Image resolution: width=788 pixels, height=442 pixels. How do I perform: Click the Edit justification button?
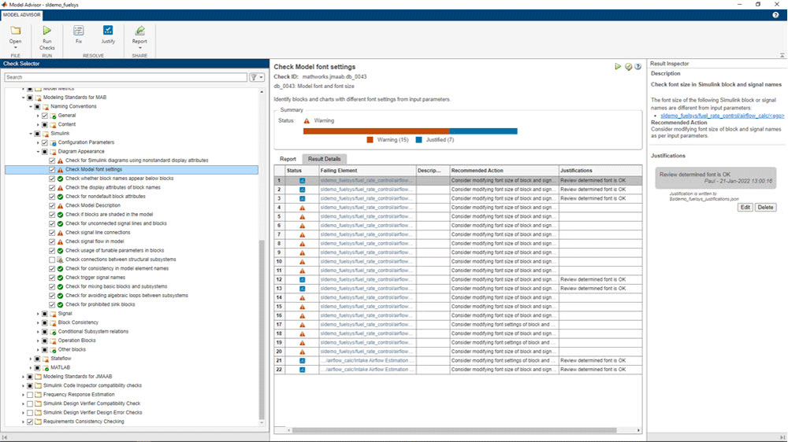click(745, 208)
